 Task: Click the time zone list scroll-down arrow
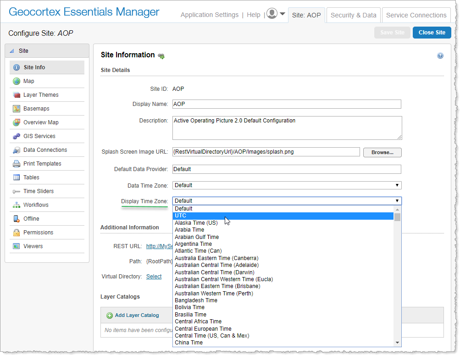click(397, 343)
